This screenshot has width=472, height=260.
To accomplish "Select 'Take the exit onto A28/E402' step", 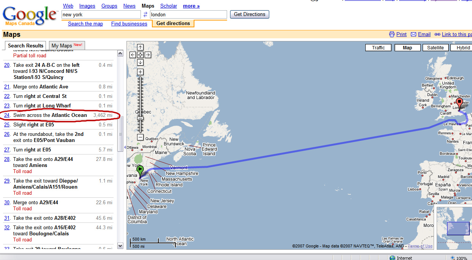I will [x=44, y=218].
